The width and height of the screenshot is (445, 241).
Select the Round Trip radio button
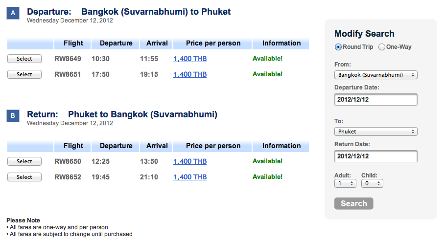338,47
